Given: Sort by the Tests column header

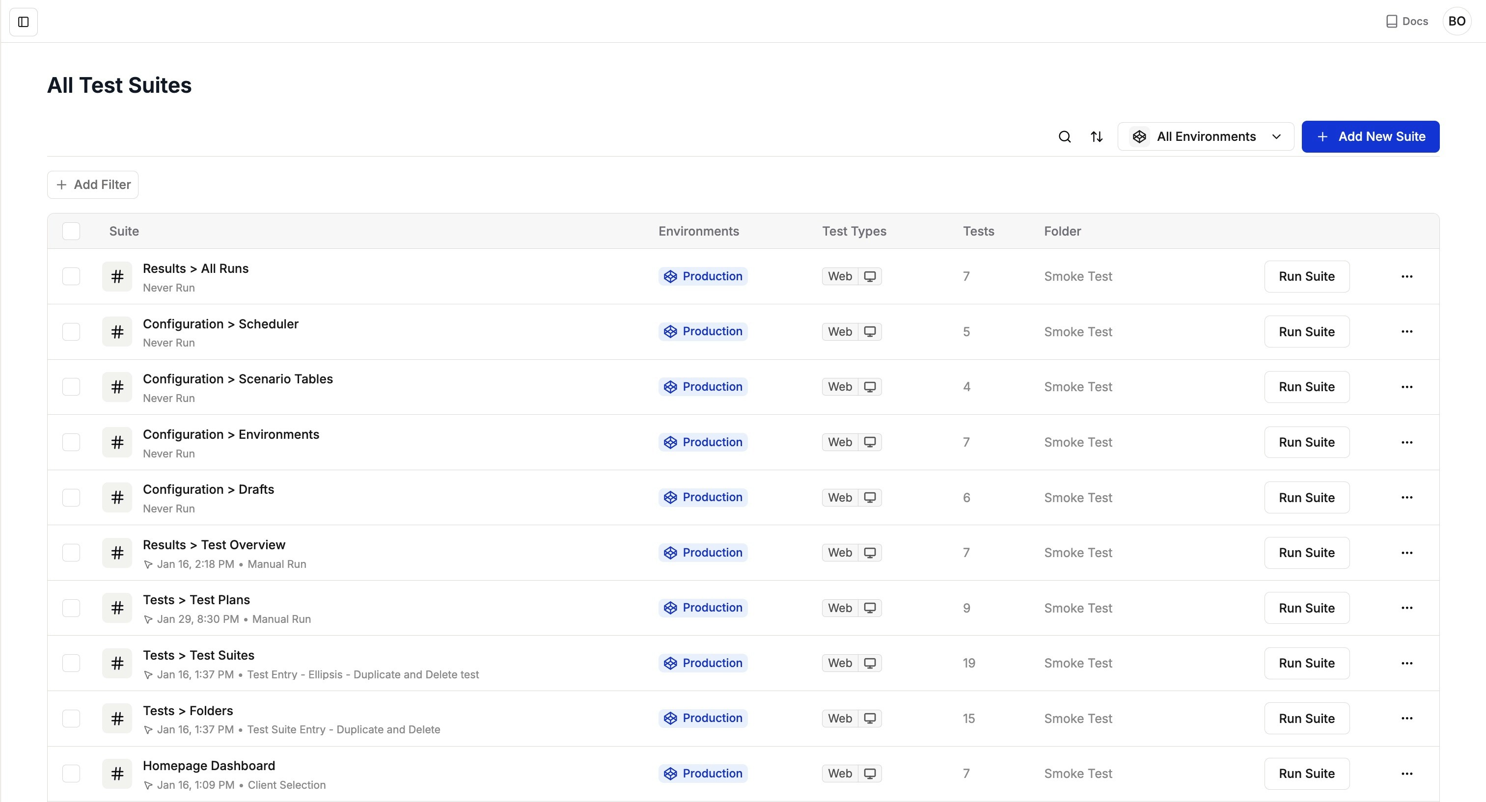Looking at the screenshot, I should coord(978,231).
